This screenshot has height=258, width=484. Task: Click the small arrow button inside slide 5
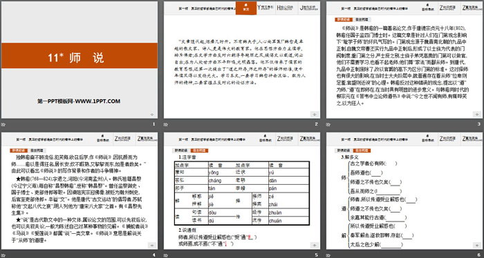point(314,245)
